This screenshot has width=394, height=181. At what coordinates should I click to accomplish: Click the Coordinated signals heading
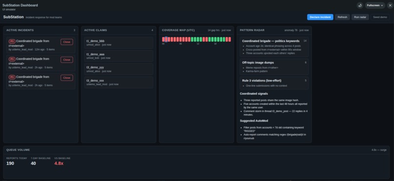pos(254,94)
